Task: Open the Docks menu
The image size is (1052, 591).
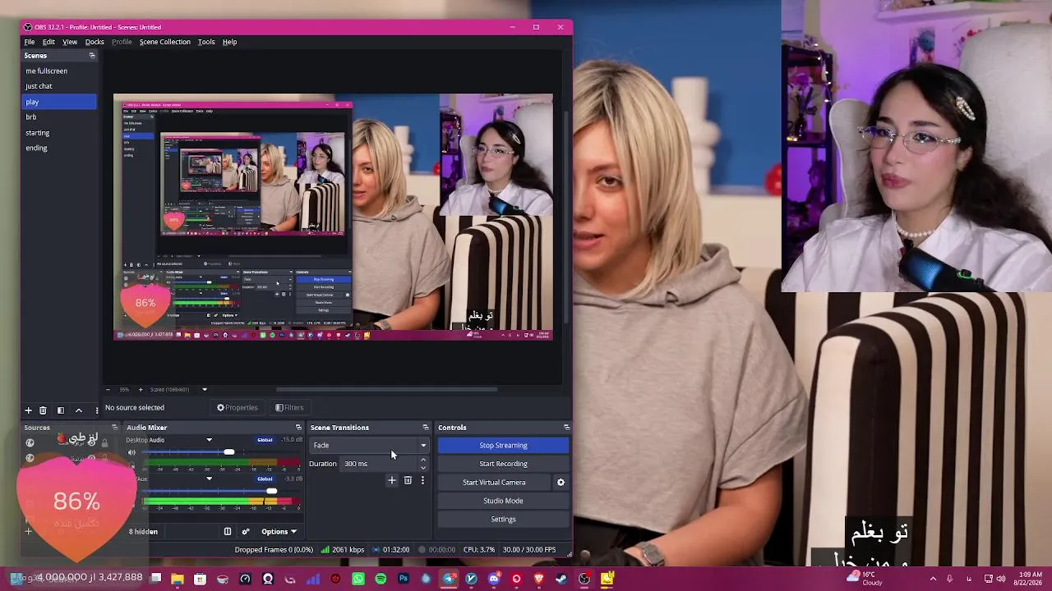Action: [95, 42]
